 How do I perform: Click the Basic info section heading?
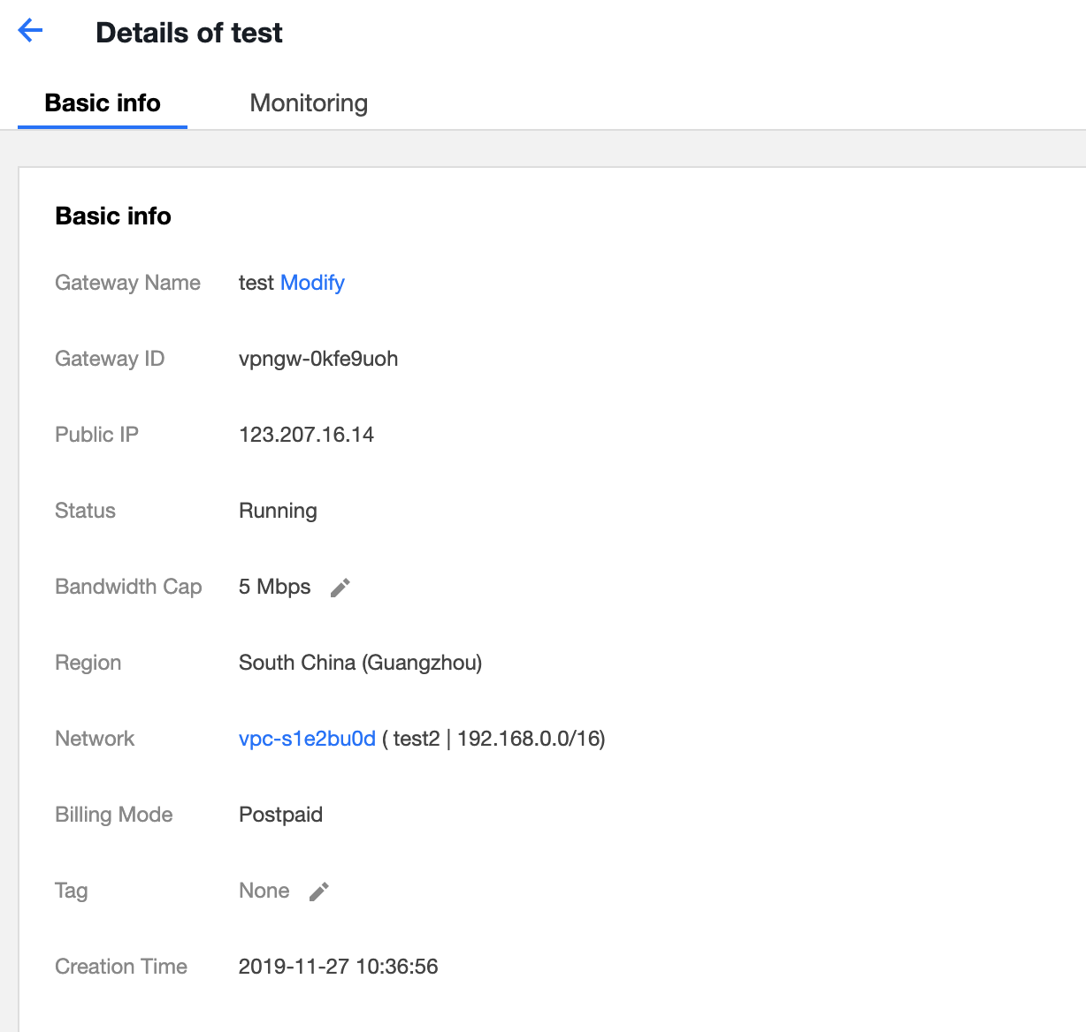(x=113, y=216)
